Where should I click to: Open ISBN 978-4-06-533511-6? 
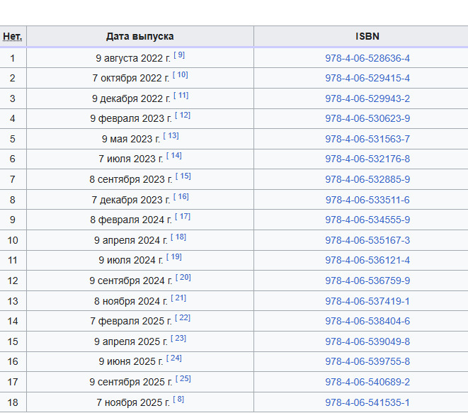click(x=367, y=200)
